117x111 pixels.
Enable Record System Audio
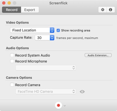pos(12,55)
